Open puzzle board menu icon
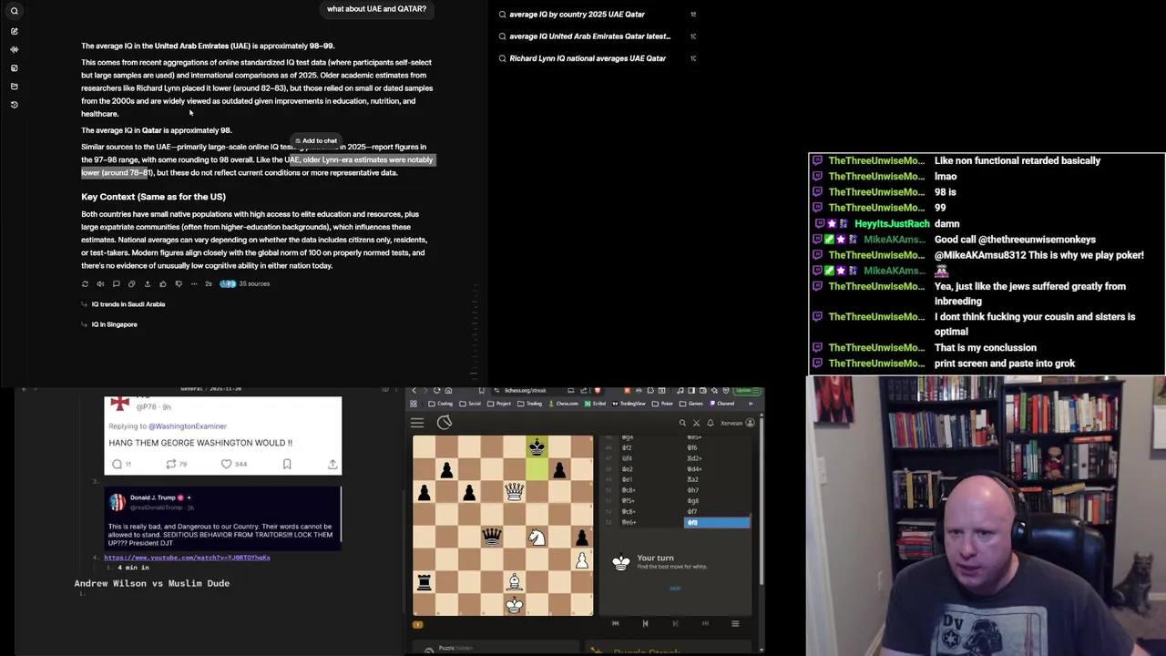The width and height of the screenshot is (1166, 656). [x=735, y=623]
